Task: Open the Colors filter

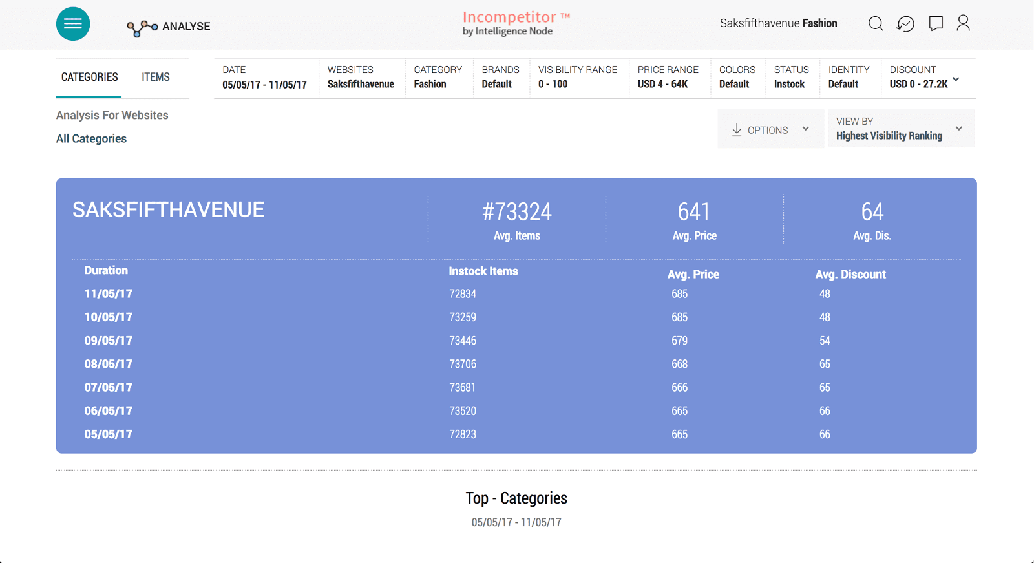Action: coord(737,78)
